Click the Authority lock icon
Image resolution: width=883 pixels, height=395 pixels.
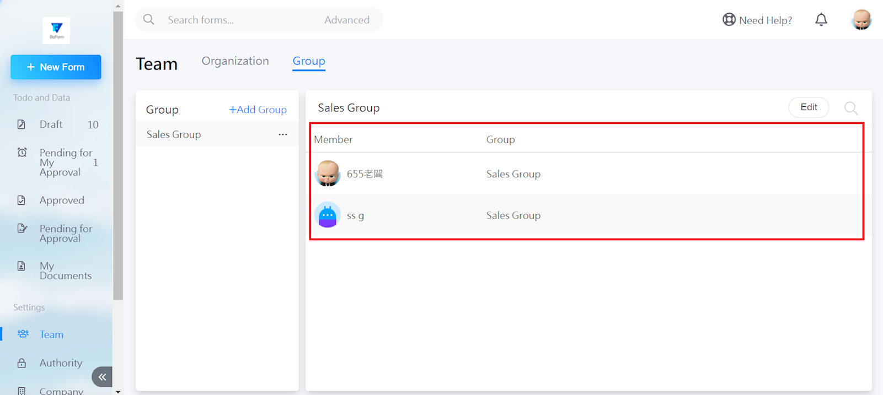pos(22,363)
